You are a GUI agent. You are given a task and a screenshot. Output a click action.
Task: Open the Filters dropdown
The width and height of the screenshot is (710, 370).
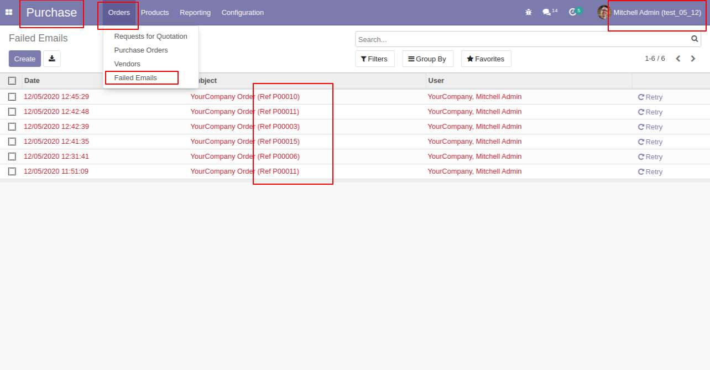click(374, 59)
